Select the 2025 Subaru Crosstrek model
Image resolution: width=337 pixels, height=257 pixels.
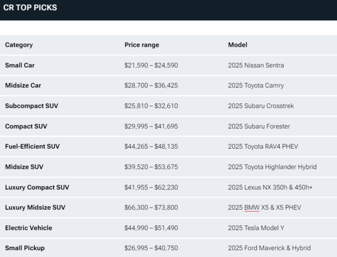pyautogui.click(x=261, y=105)
